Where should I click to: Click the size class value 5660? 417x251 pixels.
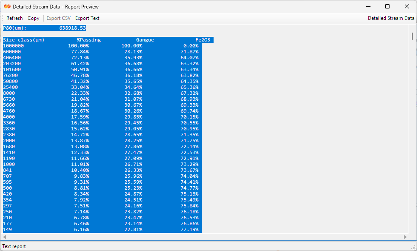(9, 105)
